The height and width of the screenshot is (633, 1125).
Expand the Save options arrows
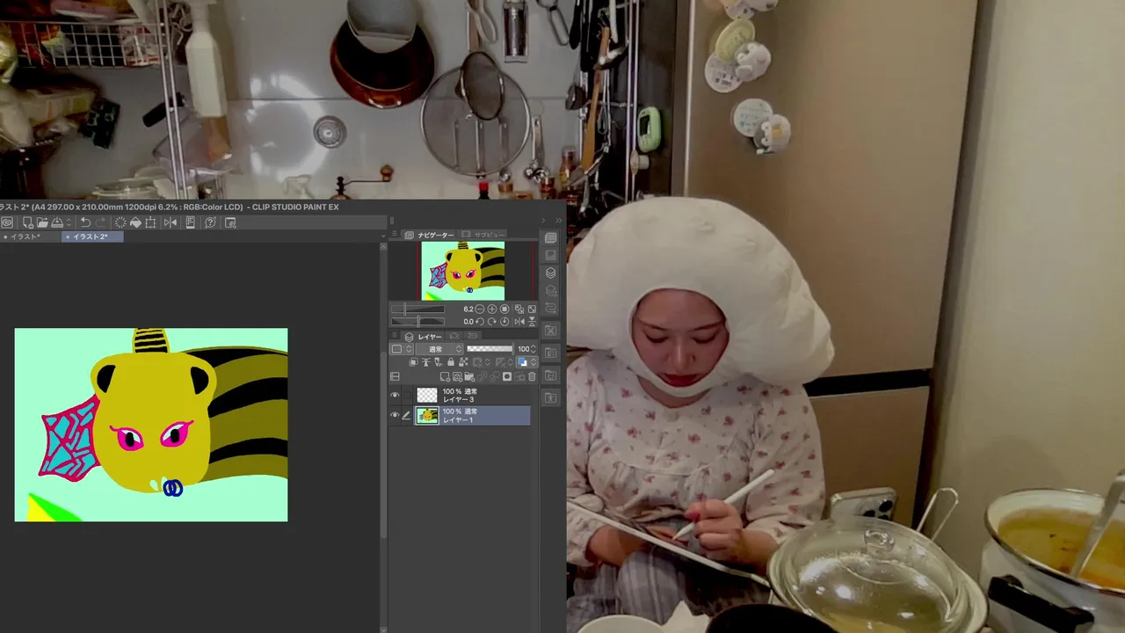[x=69, y=222]
